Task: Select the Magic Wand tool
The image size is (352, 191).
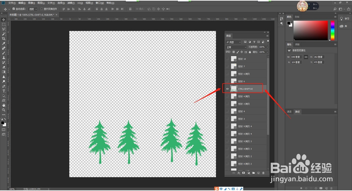Action: pos(4,34)
